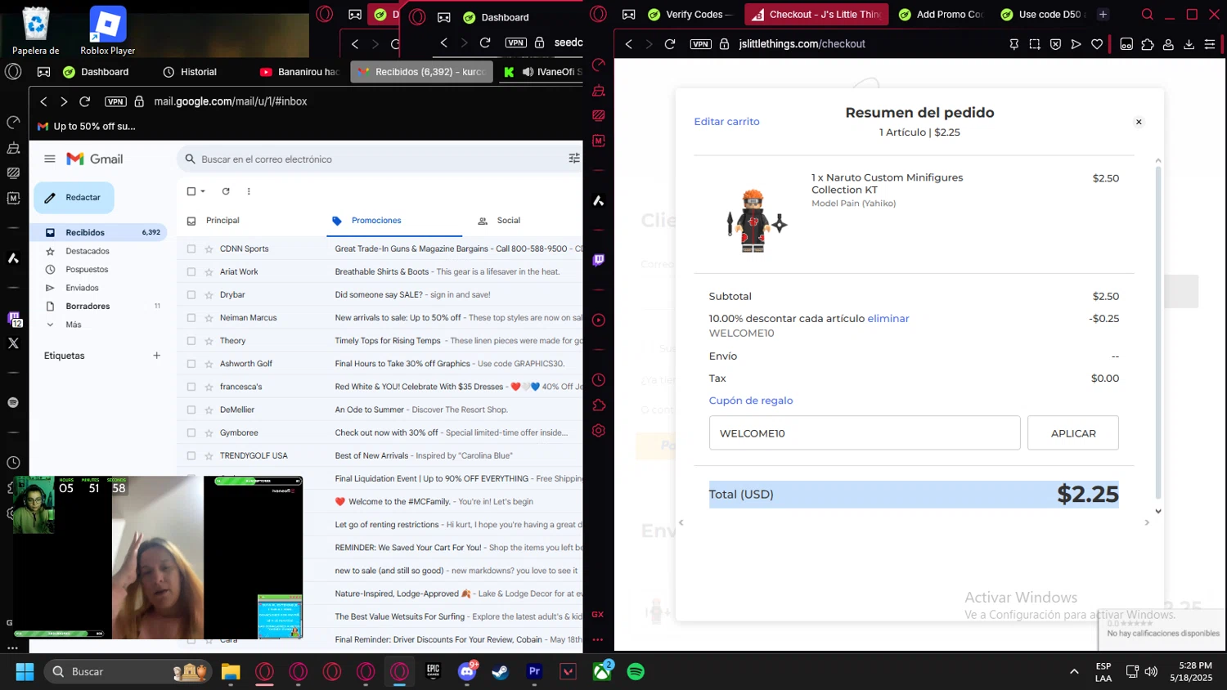
Task: Open extensions cube icon in checkout toolbar
Action: 1148,44
